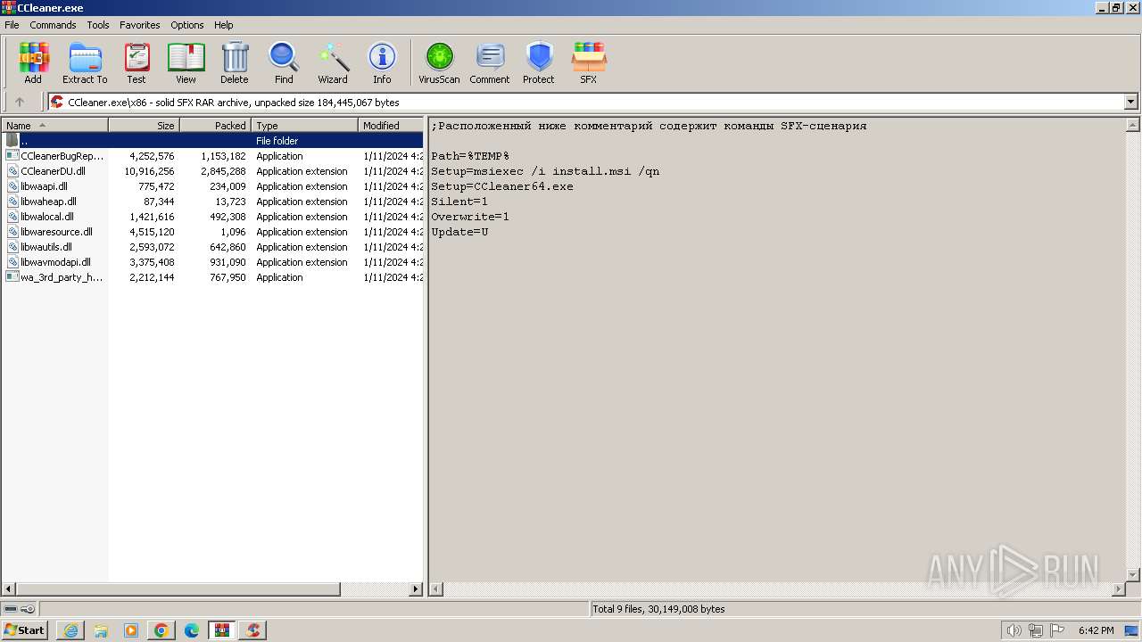Viewport: 1142px width, 642px height.
Task: Click the Delete trash can icon
Action: [235, 62]
